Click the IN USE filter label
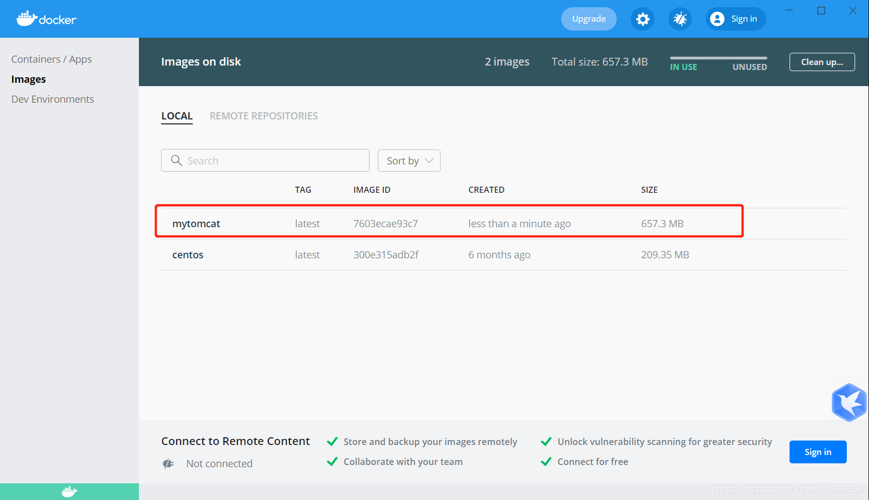869x500 pixels. [683, 67]
